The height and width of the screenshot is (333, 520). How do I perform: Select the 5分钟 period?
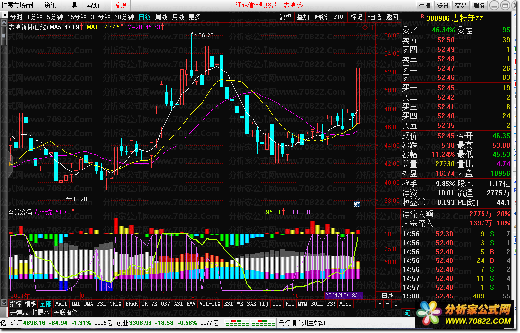[55, 17]
